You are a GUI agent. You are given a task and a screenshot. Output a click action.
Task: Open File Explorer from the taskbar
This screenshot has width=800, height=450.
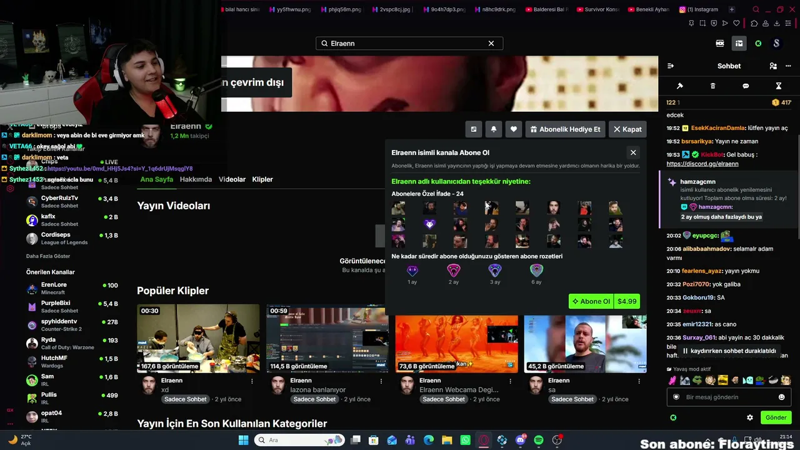tap(447, 440)
